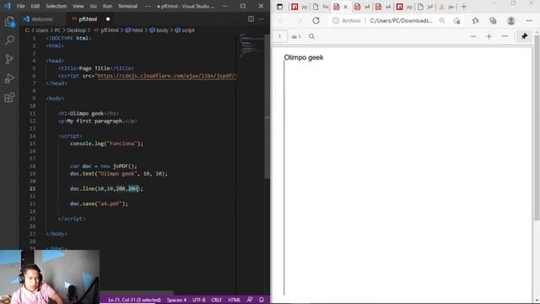Zoom in the PDF with plus button
This screenshot has height=304, width=540.
pyautogui.click(x=489, y=36)
